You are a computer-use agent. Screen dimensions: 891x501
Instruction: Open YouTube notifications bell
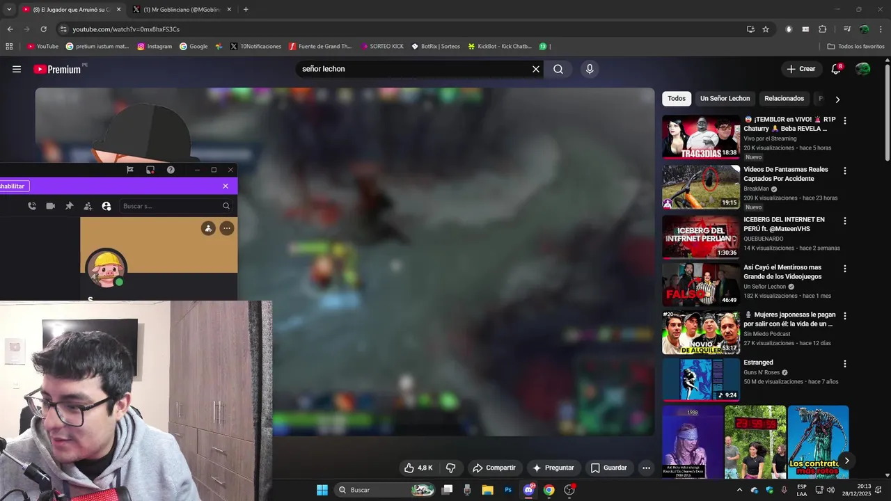coord(836,69)
